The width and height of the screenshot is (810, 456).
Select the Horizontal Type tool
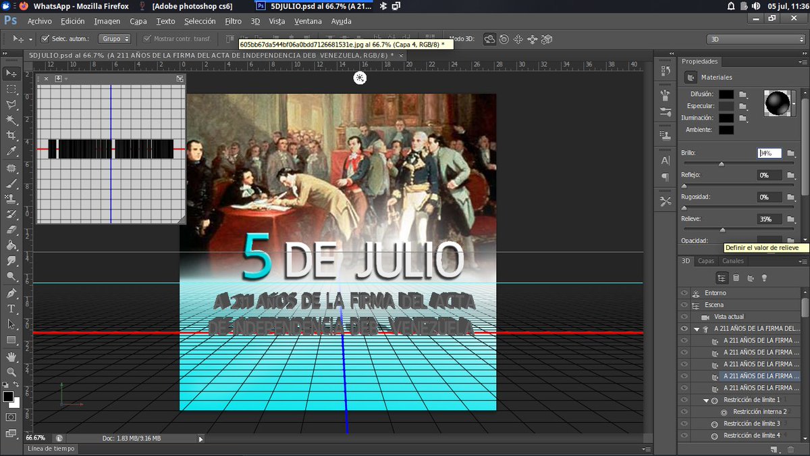11,309
